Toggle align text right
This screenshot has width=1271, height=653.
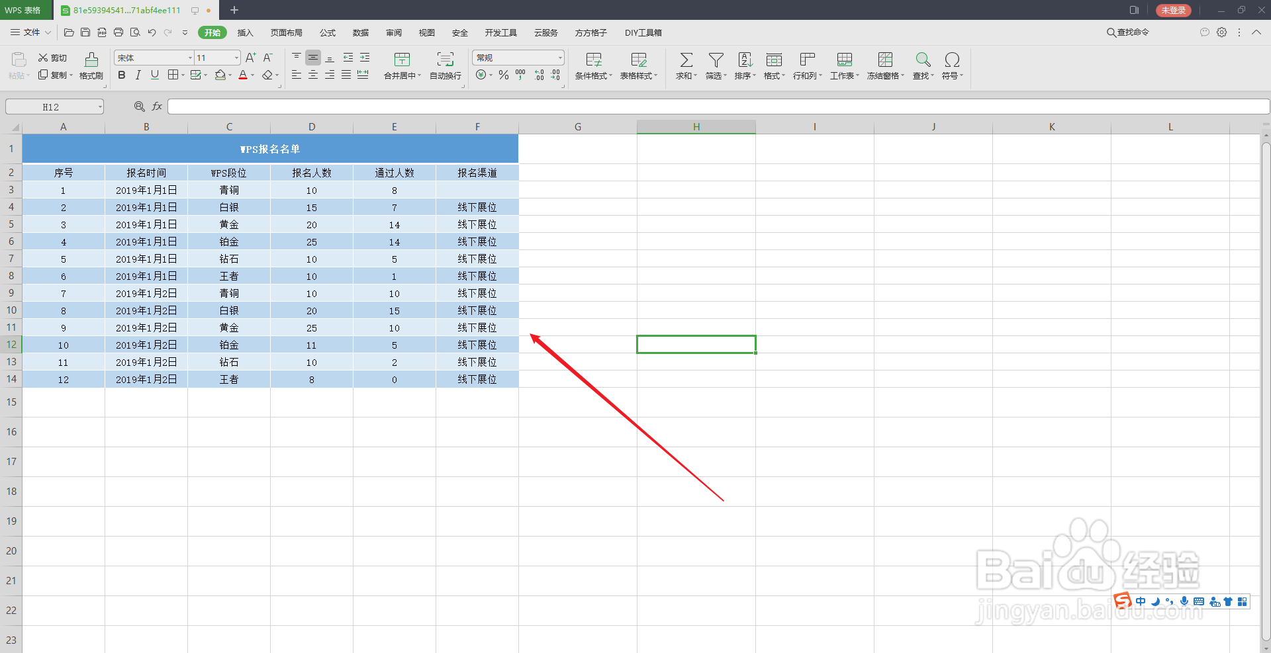pyautogui.click(x=330, y=75)
